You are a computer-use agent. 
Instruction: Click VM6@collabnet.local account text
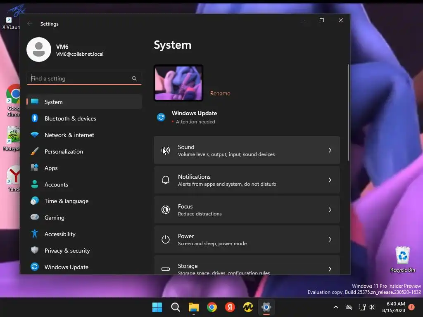80,54
